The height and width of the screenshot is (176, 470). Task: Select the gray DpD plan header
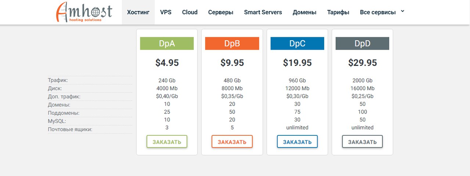[x=362, y=44]
